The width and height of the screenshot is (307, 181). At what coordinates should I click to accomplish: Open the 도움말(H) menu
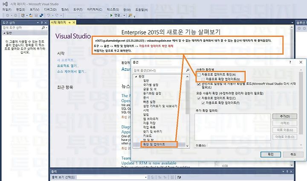point(142,9)
